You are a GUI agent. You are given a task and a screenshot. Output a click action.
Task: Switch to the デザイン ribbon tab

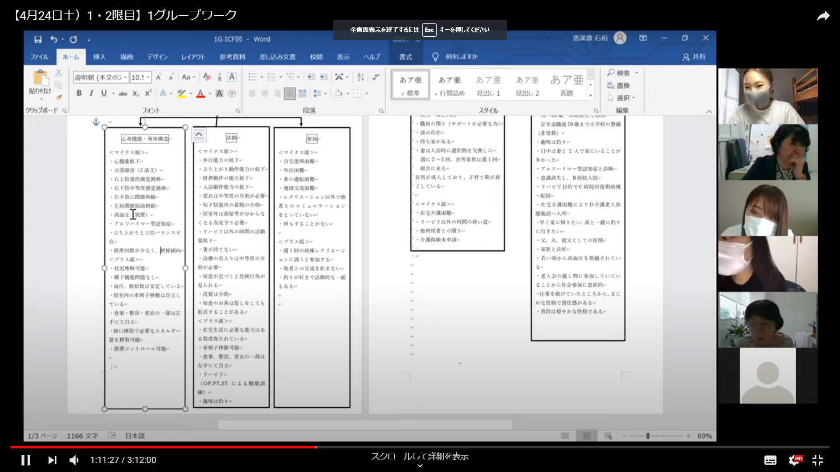157,57
